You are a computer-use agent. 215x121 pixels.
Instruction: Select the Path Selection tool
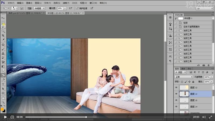pos(3,89)
